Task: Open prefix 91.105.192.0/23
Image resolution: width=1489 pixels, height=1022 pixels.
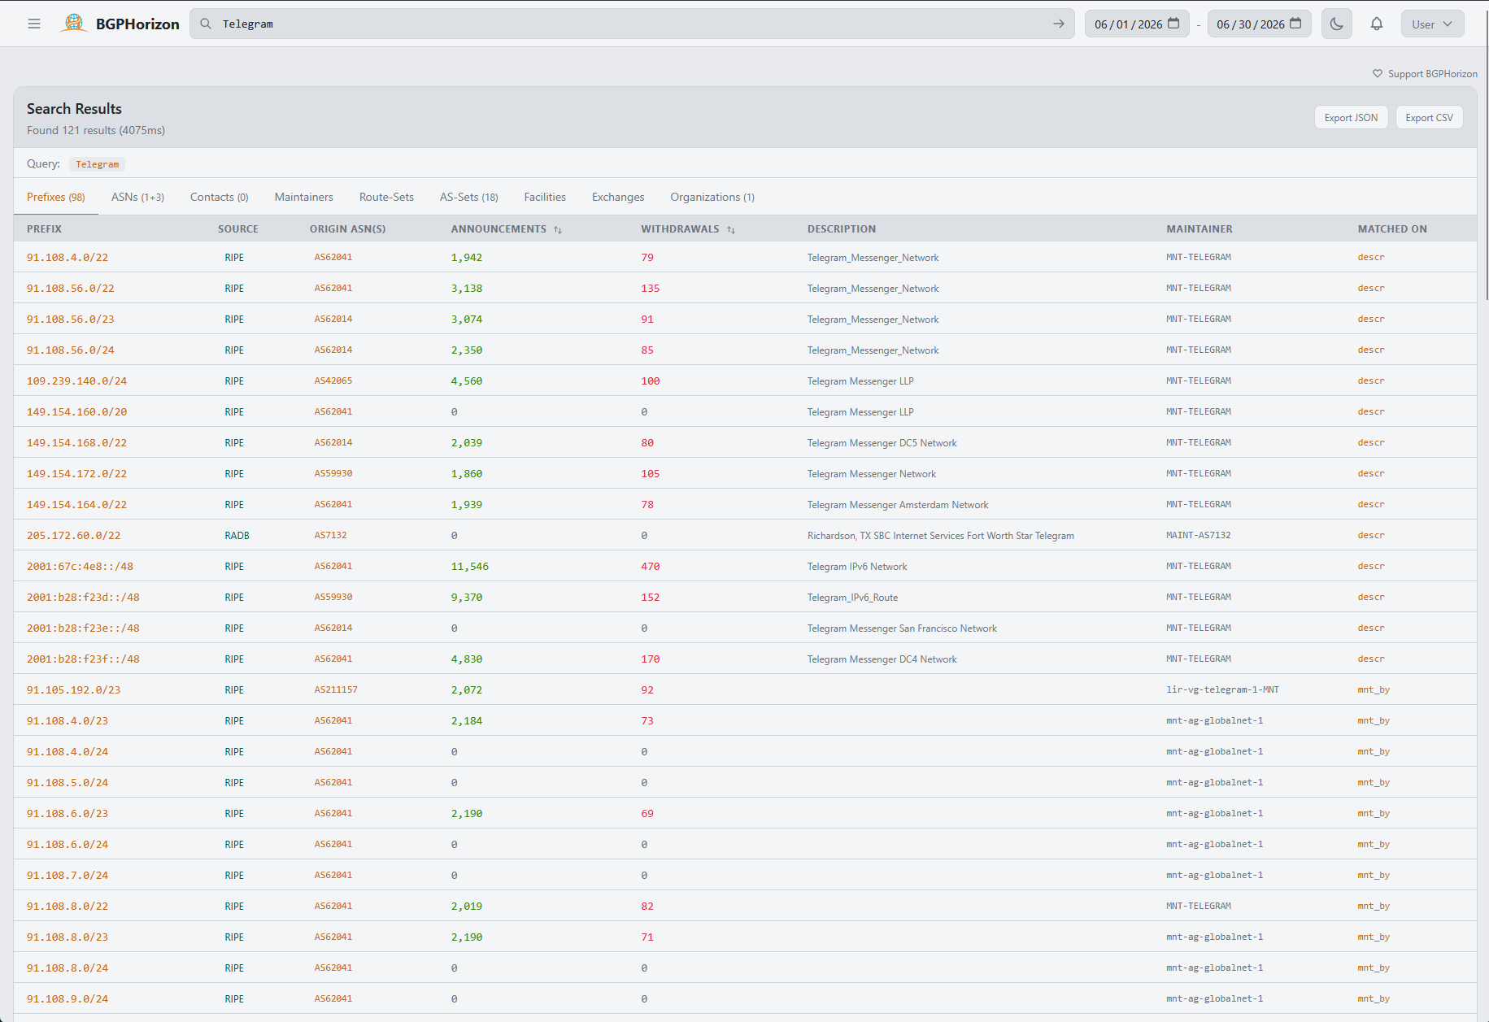Action: pyautogui.click(x=74, y=690)
